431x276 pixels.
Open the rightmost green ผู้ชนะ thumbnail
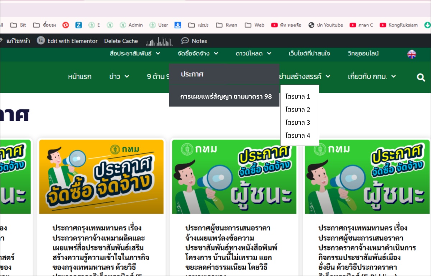coord(367,177)
